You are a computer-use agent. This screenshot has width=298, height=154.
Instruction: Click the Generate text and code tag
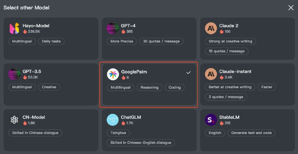coord(251,133)
